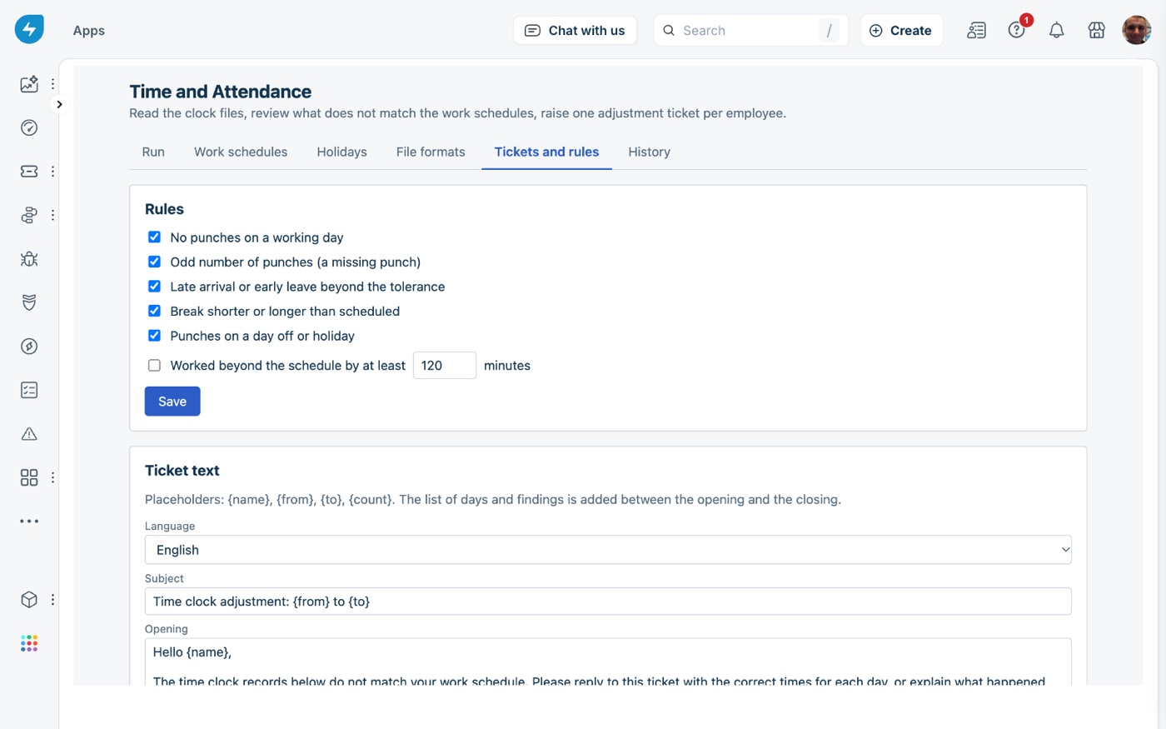Open the marketplace storefront icon
This screenshot has height=729, width=1166.
[x=1097, y=30]
